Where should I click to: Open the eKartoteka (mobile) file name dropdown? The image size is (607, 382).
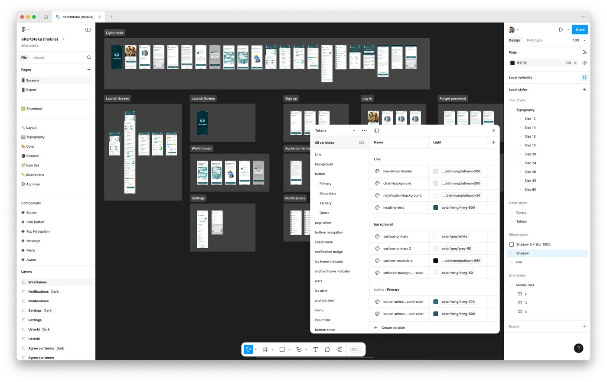click(x=63, y=39)
